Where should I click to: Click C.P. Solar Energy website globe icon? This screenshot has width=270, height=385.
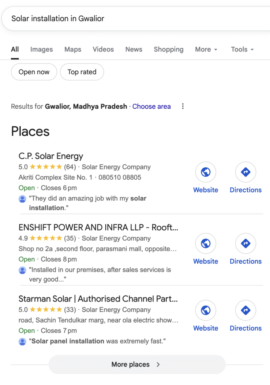pos(206,172)
